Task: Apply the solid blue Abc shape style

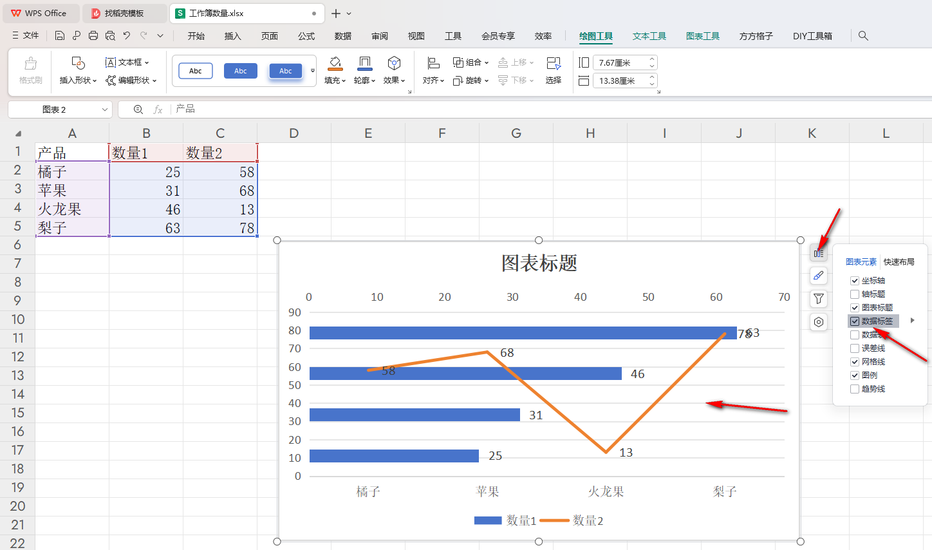Action: [241, 71]
